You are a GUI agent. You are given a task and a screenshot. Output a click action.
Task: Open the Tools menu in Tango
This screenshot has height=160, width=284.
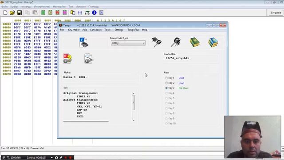click(x=107, y=30)
